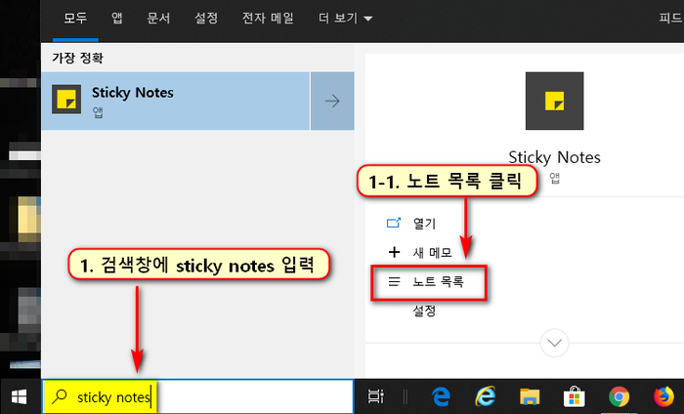The height and width of the screenshot is (414, 684).
Task: Open Microsoft Store from taskbar
Action: pyautogui.click(x=575, y=396)
